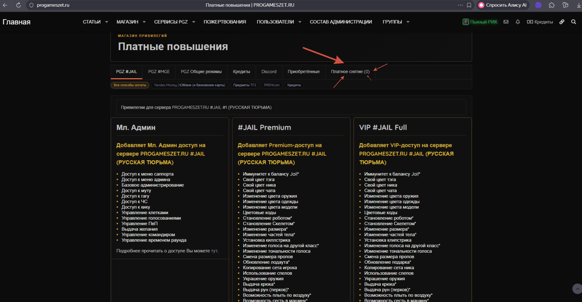
Task: Select the 'Все способы оплаты' filter
Action: (130, 85)
